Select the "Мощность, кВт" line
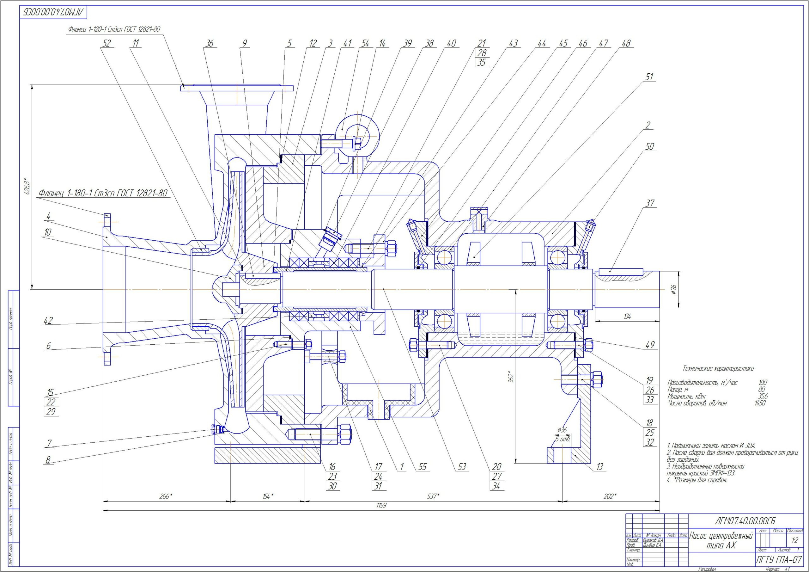 (686, 397)
